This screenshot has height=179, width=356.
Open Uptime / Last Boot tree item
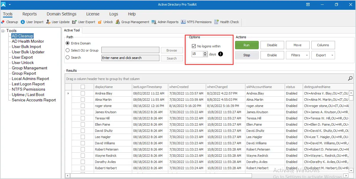[x=28, y=95]
